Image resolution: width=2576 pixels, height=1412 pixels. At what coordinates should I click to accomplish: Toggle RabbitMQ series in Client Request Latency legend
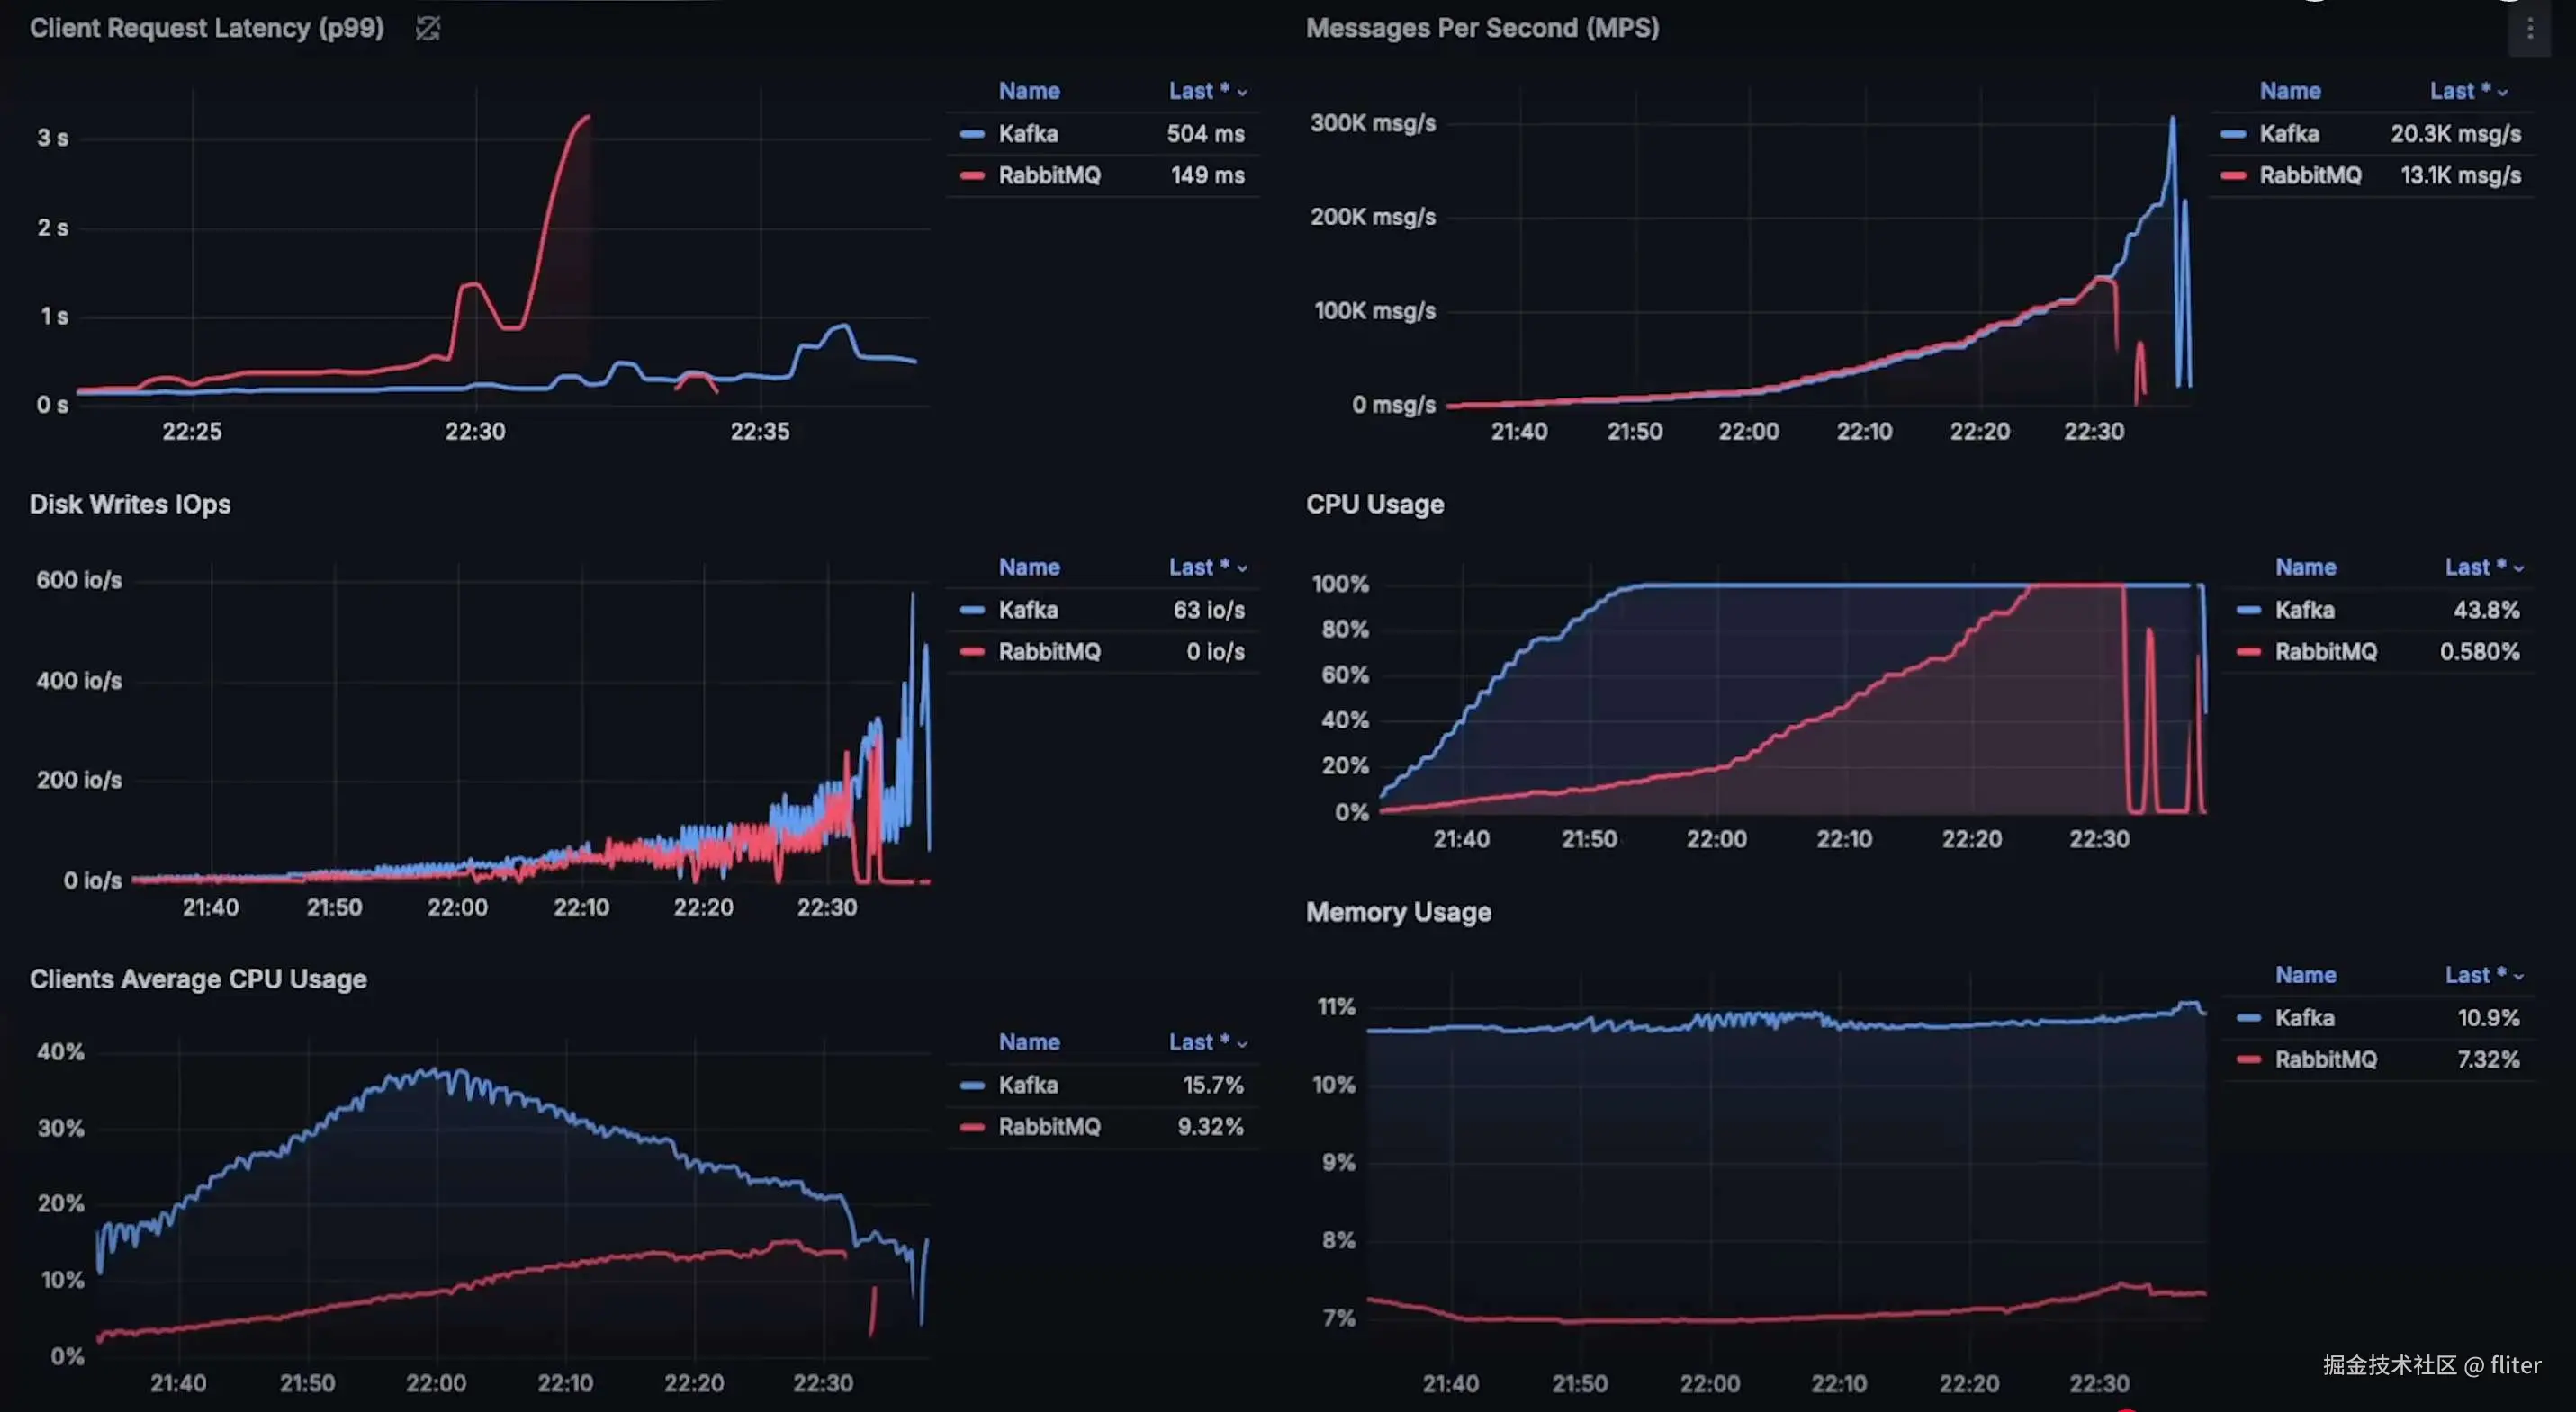tap(1049, 176)
